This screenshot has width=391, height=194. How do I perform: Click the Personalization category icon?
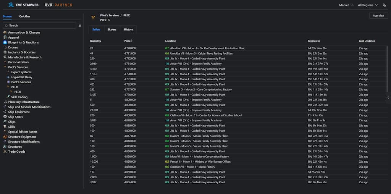click(5, 62)
